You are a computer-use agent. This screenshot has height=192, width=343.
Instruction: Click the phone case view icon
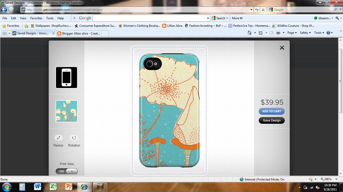[x=67, y=77]
